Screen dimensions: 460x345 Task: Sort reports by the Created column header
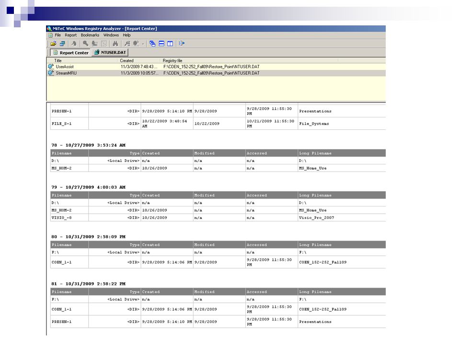[139, 61]
